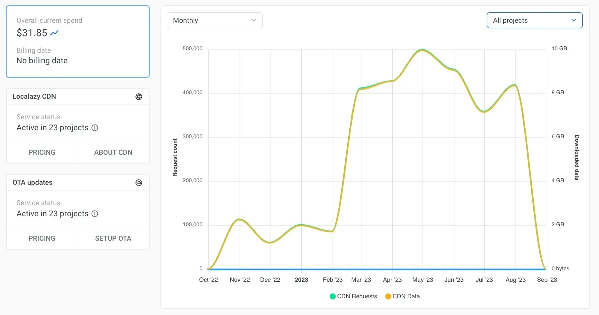
Task: Click the chevron inside the Monthly selector
Action: 254,20
